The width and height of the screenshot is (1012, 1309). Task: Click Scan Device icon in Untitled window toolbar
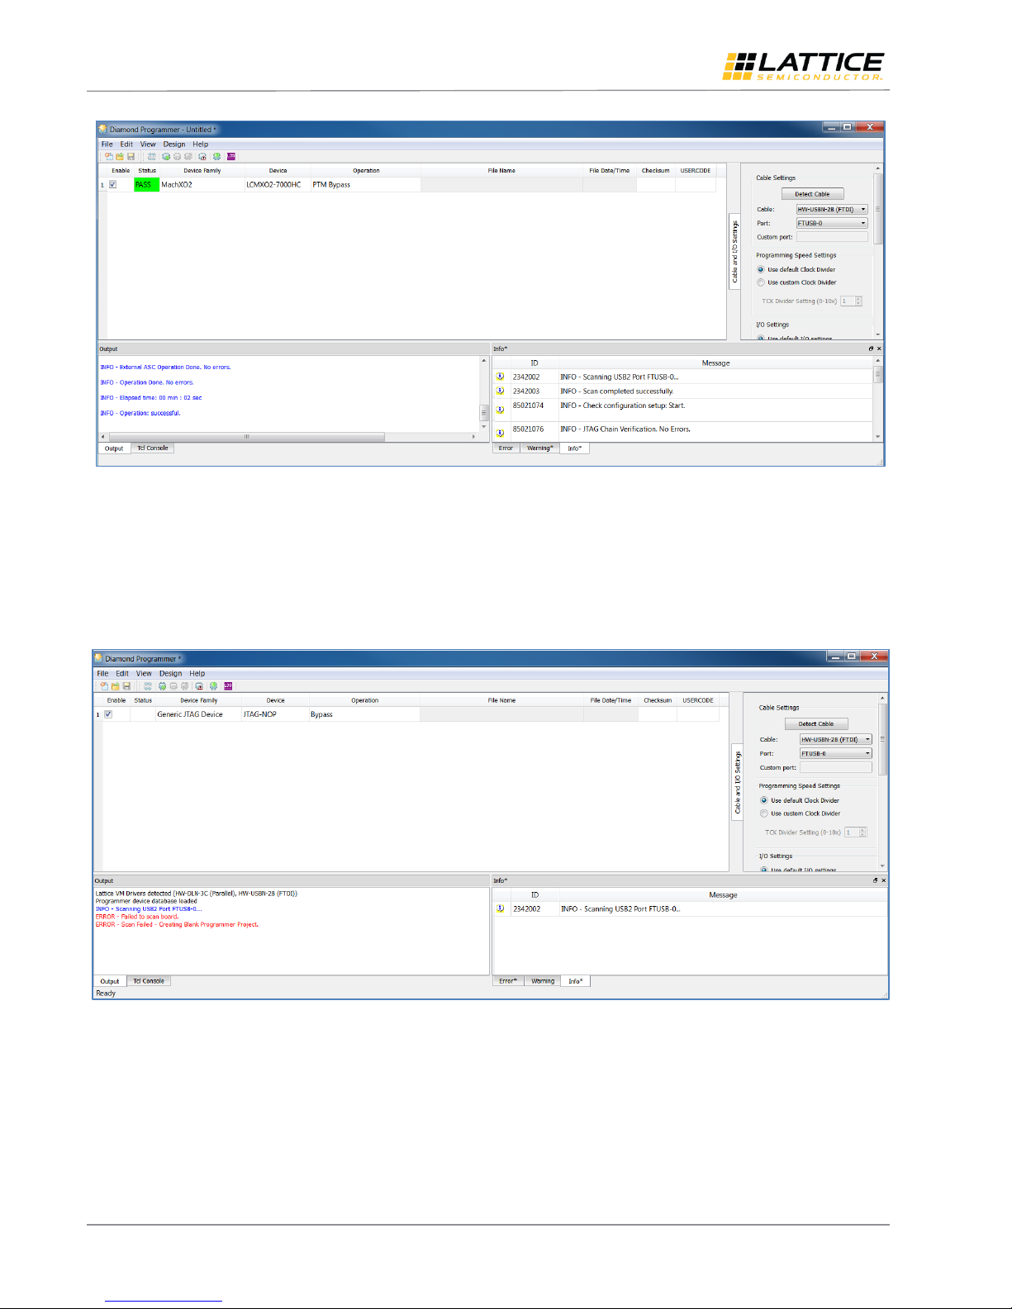tap(152, 156)
